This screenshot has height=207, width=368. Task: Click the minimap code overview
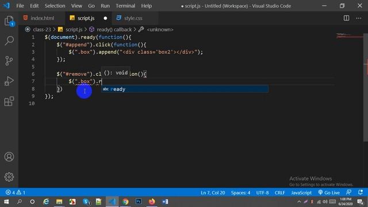tap(349, 36)
